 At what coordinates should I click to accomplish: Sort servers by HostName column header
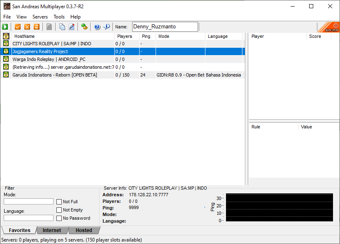point(63,36)
